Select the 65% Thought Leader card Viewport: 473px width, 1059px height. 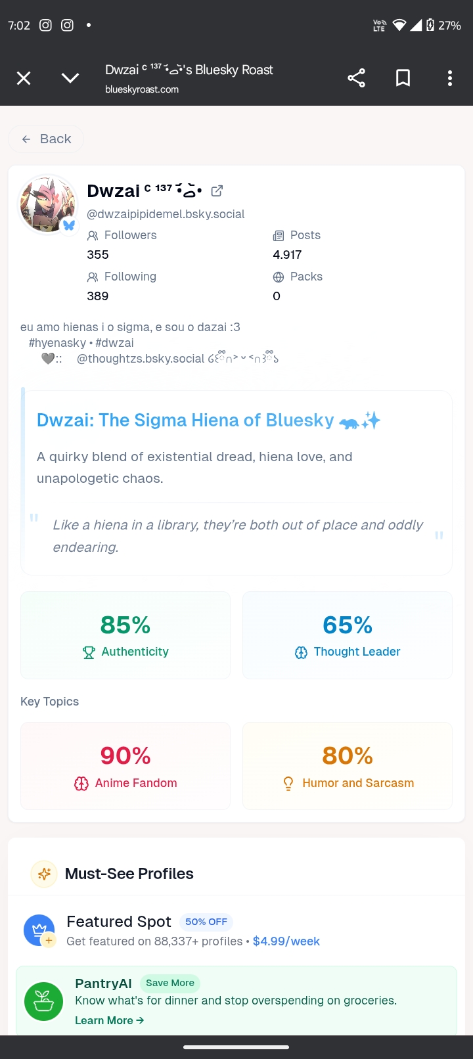348,635
